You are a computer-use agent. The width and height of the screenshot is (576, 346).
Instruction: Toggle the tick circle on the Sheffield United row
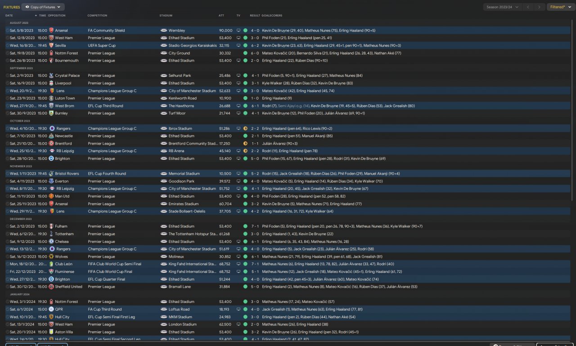(7, 287)
